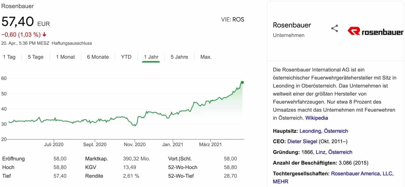The image size is (405, 187).
Task: Click the Hoch value 58,80
Action: tap(60, 167)
